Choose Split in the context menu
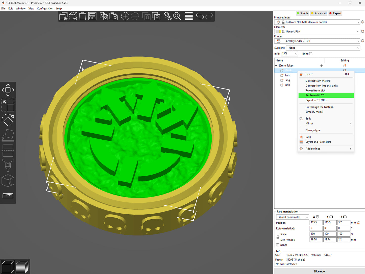The image size is (365, 274). coord(326,119)
